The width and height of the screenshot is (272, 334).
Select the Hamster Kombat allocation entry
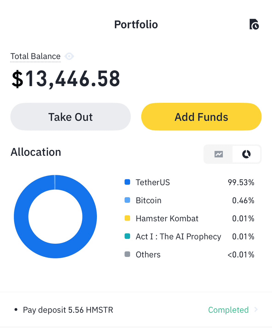pyautogui.click(x=167, y=218)
